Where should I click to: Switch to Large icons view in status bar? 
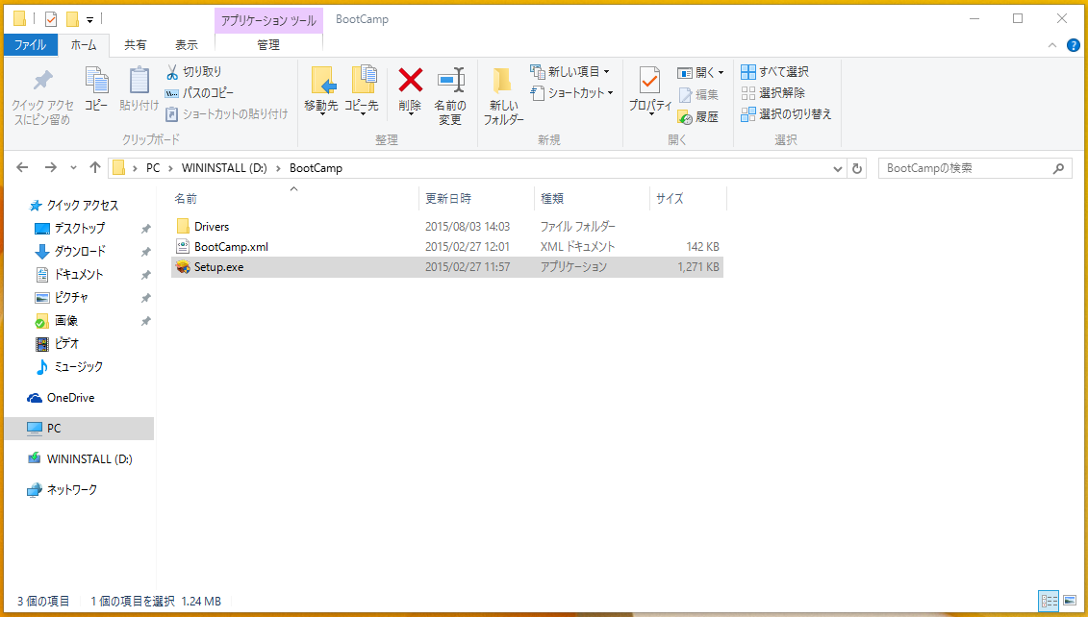1069,601
